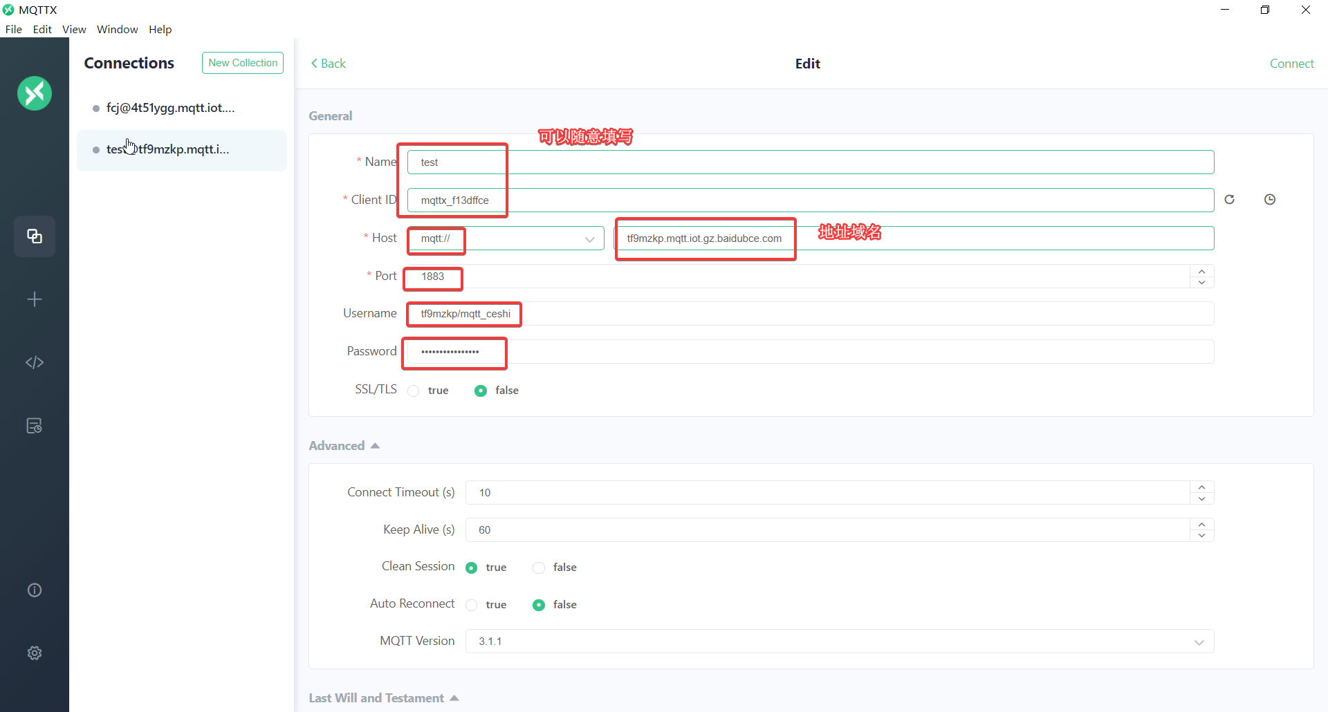Image resolution: width=1328 pixels, height=712 pixels.
Task: Click the Name input field
Action: (x=811, y=162)
